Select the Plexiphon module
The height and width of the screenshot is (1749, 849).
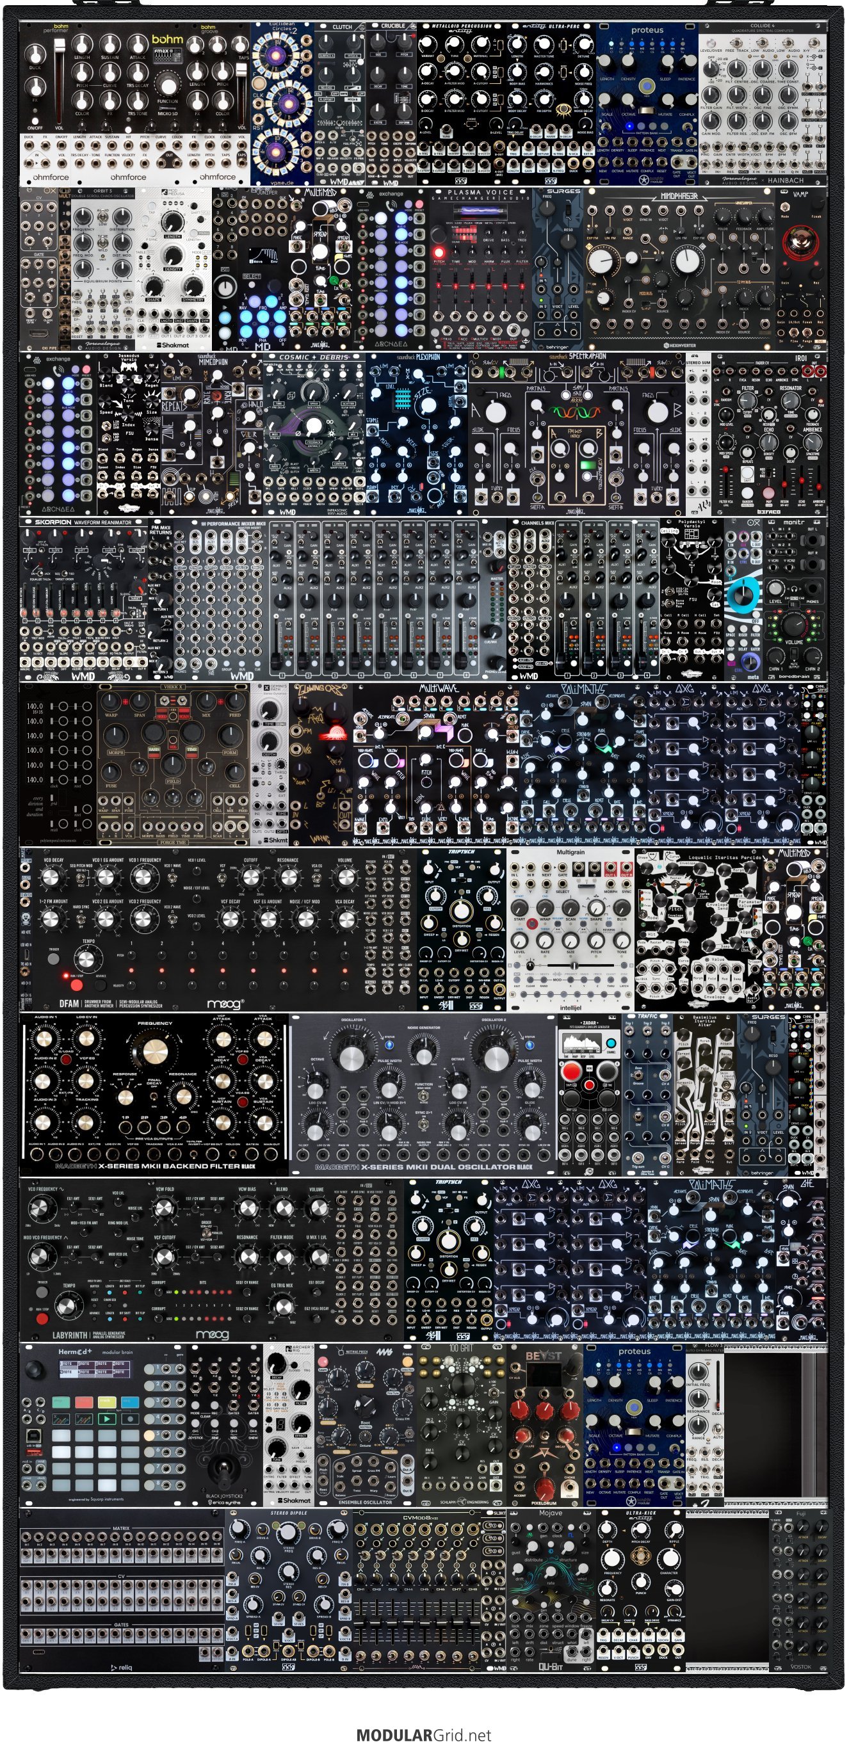pyautogui.click(x=417, y=435)
